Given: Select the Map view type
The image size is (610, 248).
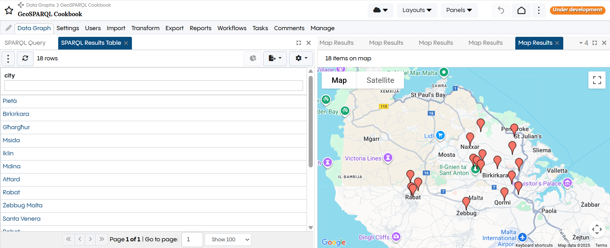Looking at the screenshot, I should tap(339, 80).
